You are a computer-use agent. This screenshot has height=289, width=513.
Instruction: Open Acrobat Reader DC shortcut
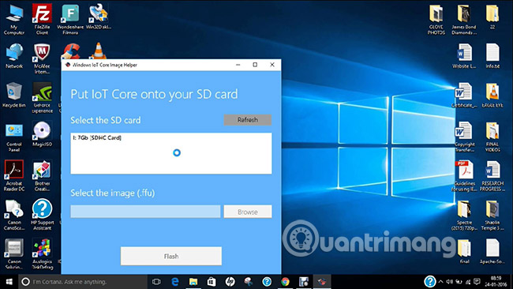coord(14,175)
